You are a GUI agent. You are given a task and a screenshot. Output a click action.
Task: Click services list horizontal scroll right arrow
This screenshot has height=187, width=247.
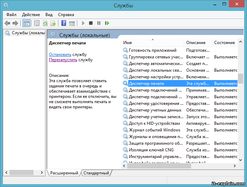click(234, 166)
